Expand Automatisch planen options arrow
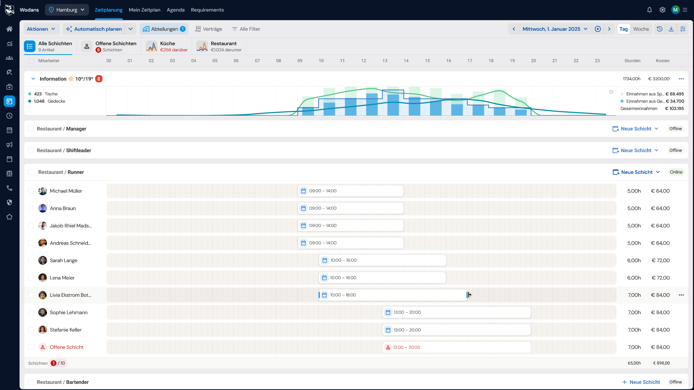The image size is (694, 390). pos(131,29)
